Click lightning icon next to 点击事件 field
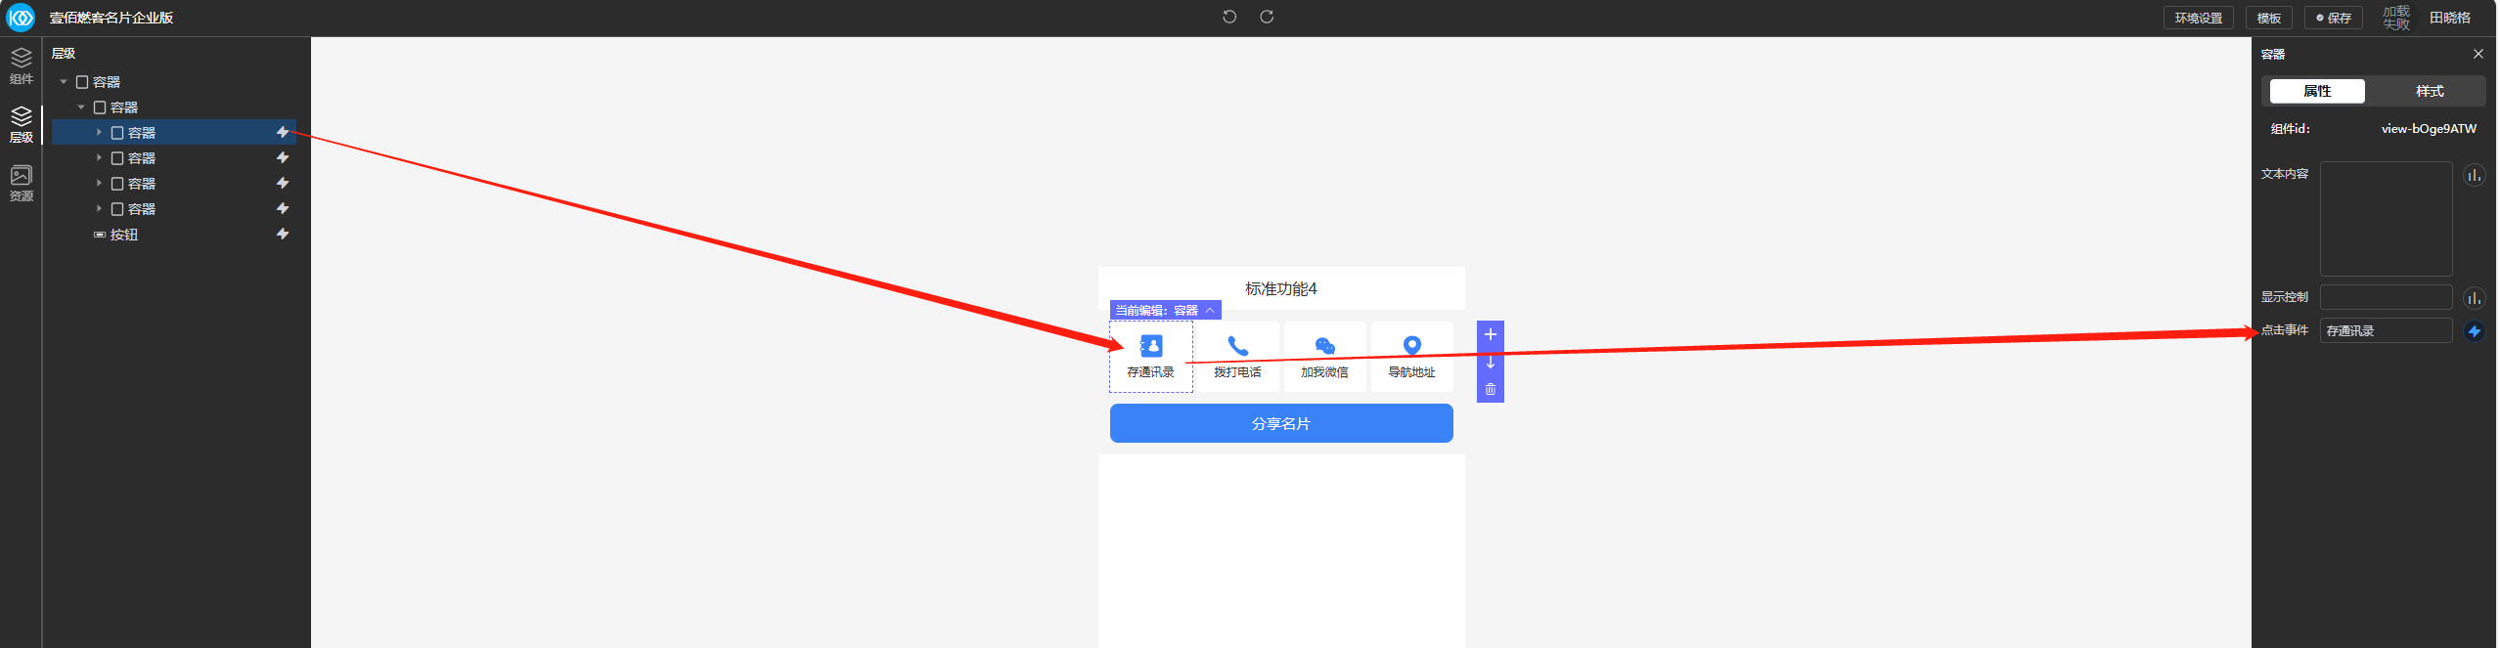The width and height of the screenshot is (2500, 648). coord(2475,331)
